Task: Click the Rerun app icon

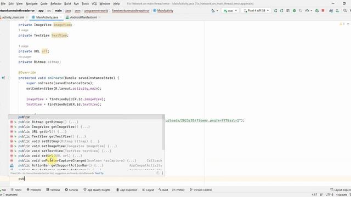Action: (x=275, y=10)
